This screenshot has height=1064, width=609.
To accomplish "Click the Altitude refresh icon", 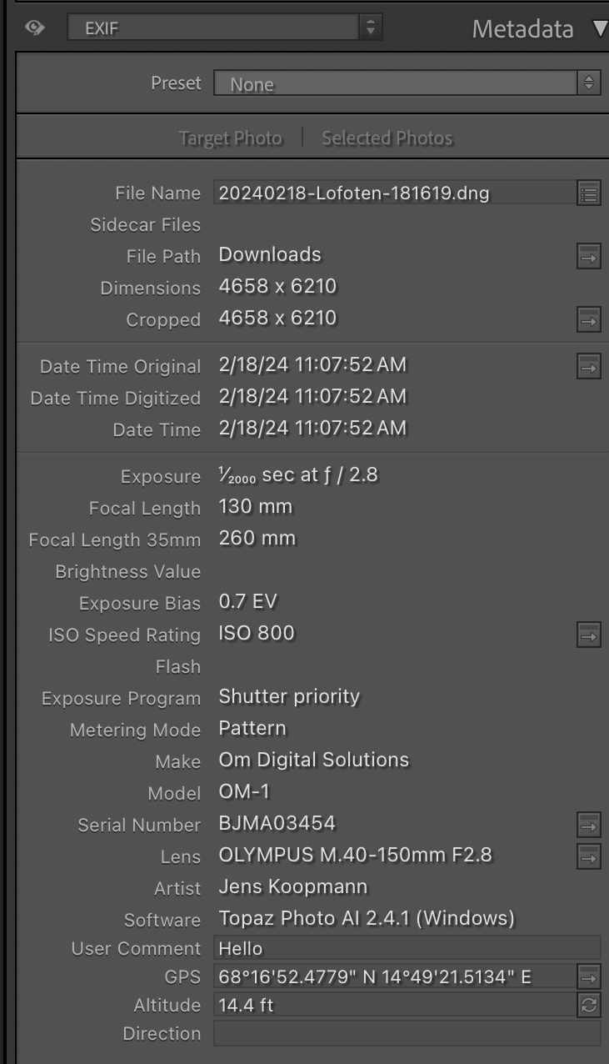I will pyautogui.click(x=589, y=1005).
